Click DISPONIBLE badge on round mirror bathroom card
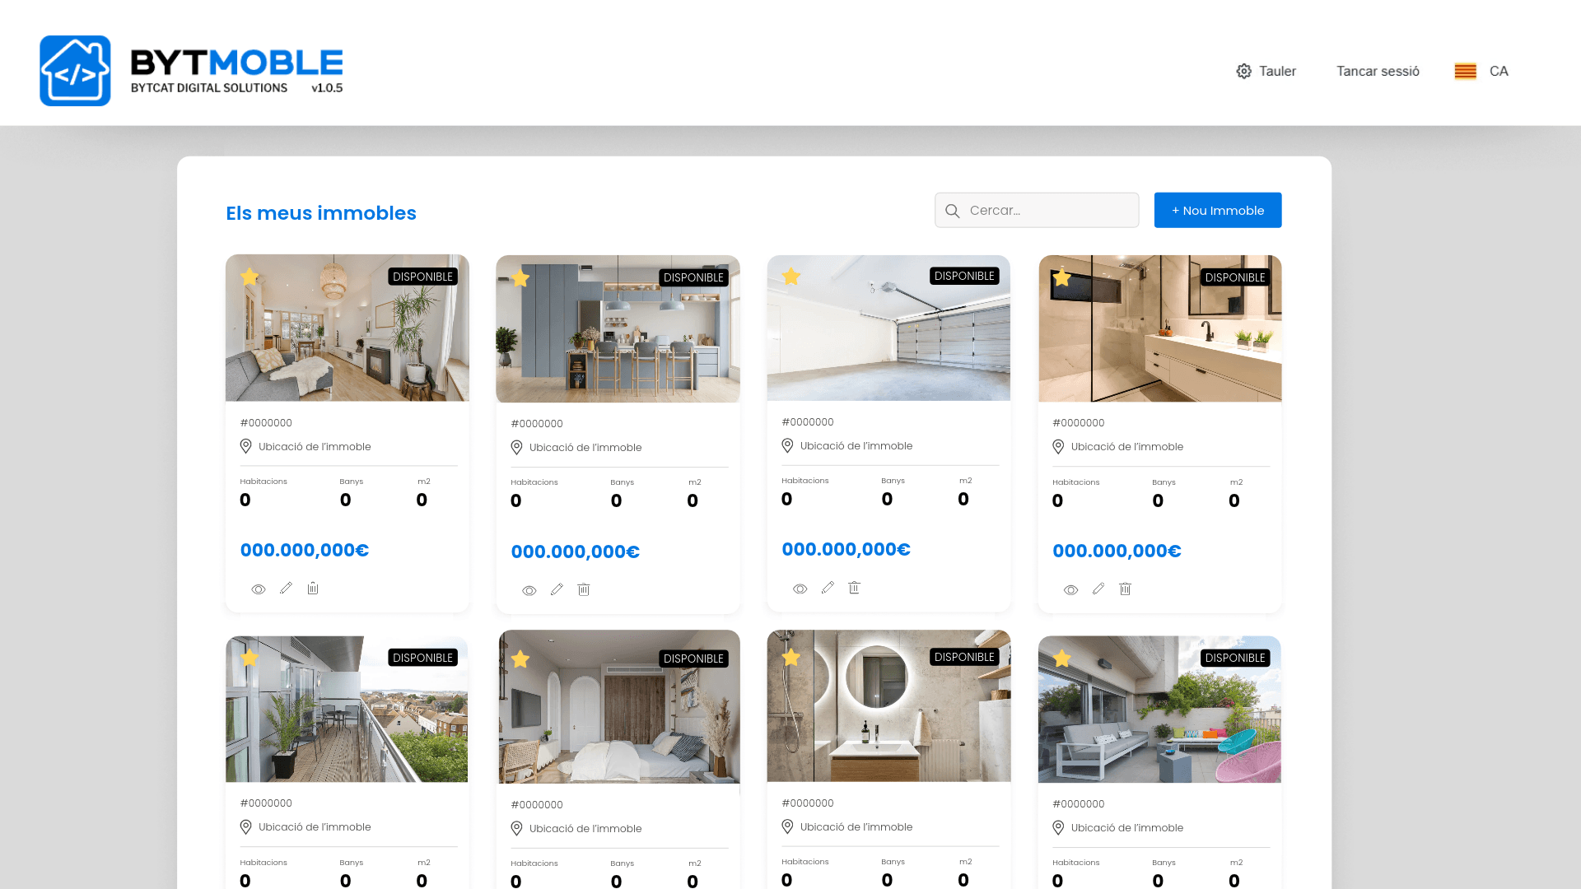 (x=964, y=657)
